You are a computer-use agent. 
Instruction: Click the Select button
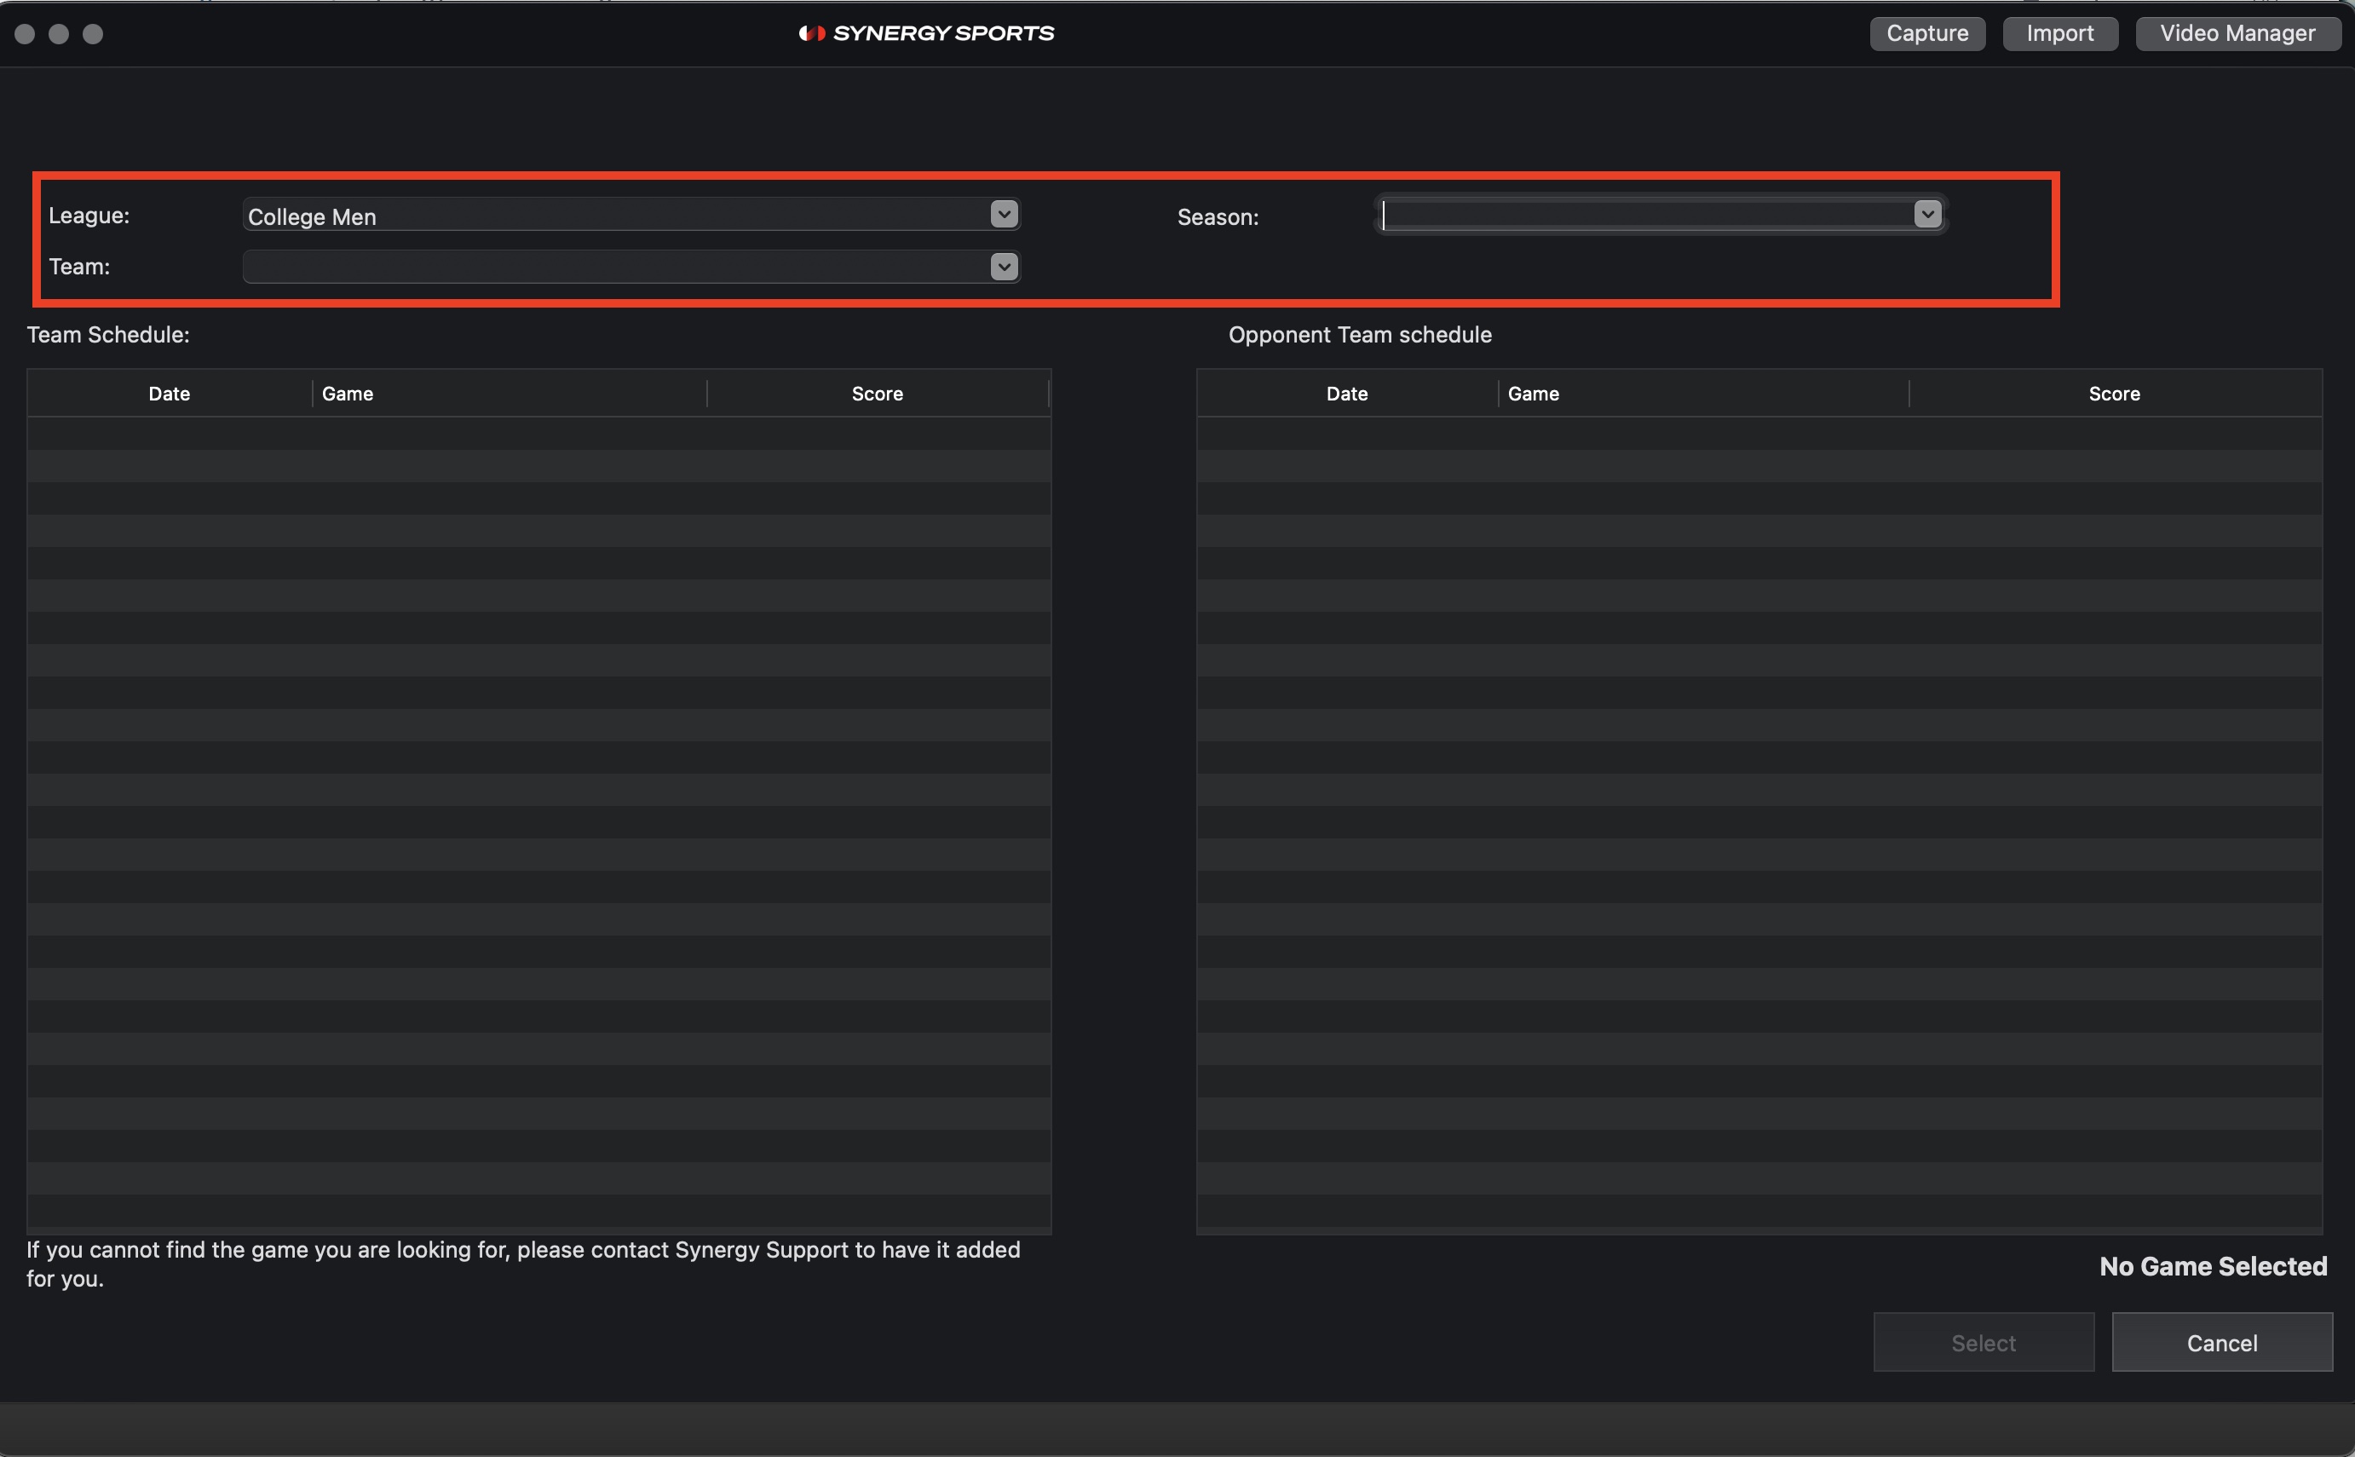click(x=1983, y=1342)
